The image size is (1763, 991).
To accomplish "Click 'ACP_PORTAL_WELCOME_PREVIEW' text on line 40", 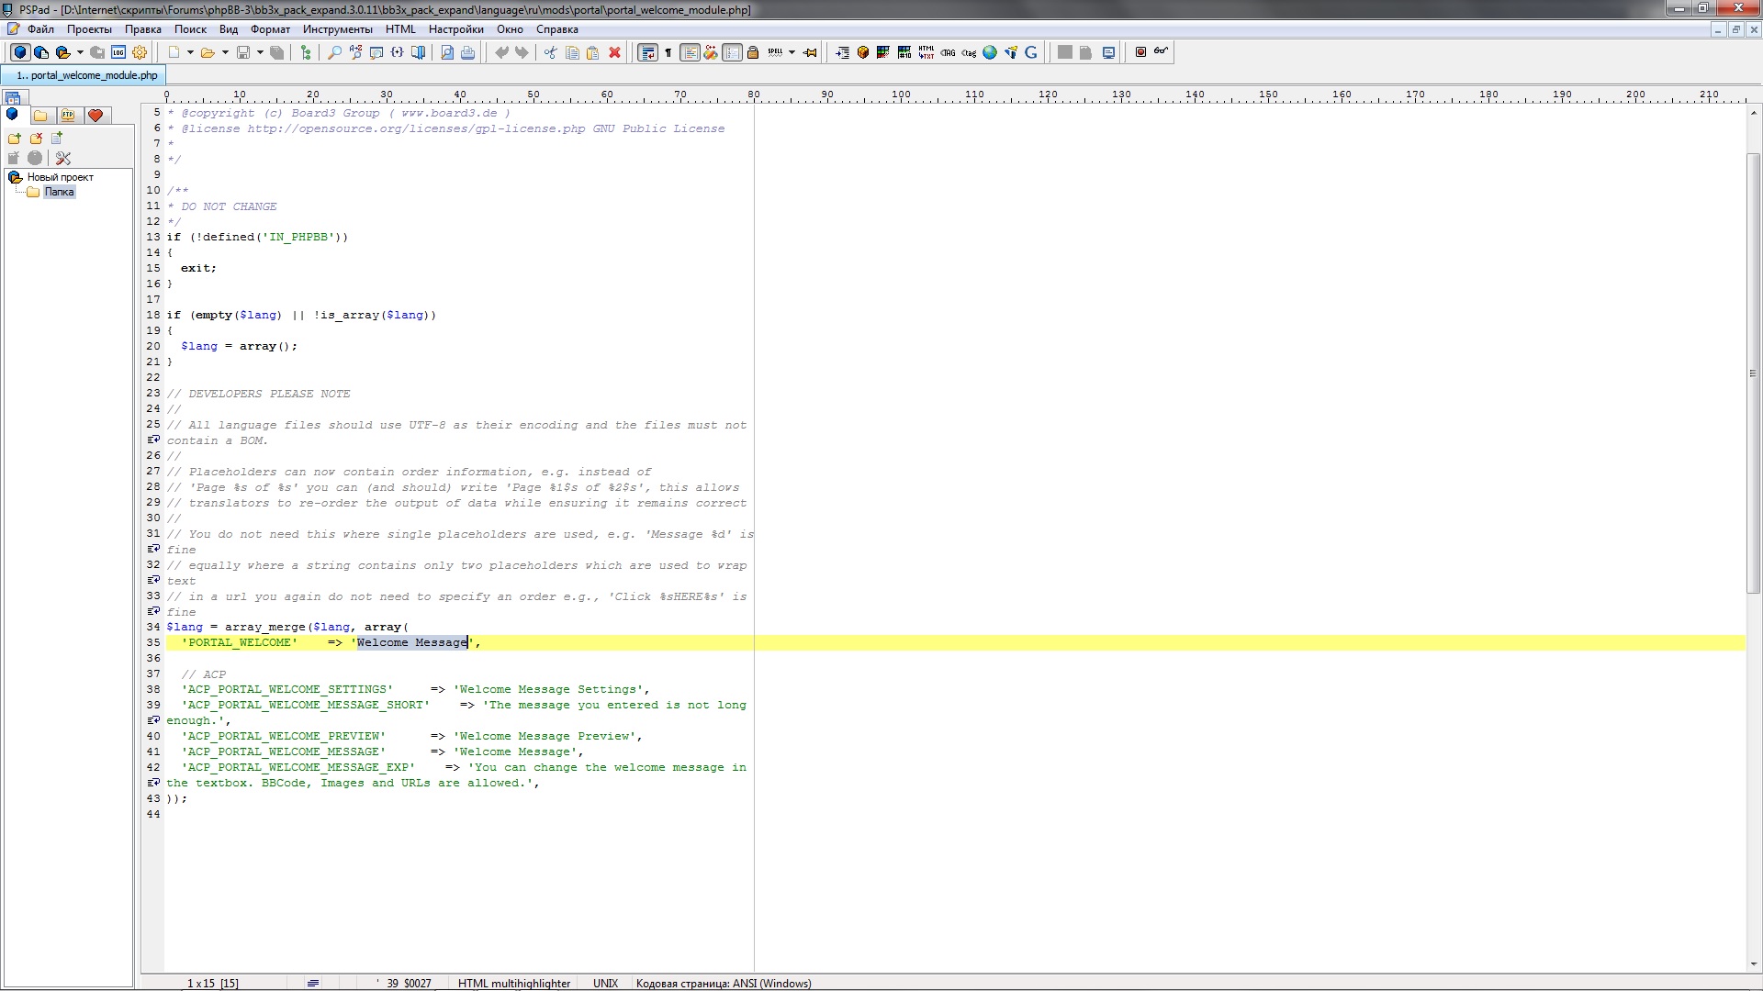I will tap(283, 736).
